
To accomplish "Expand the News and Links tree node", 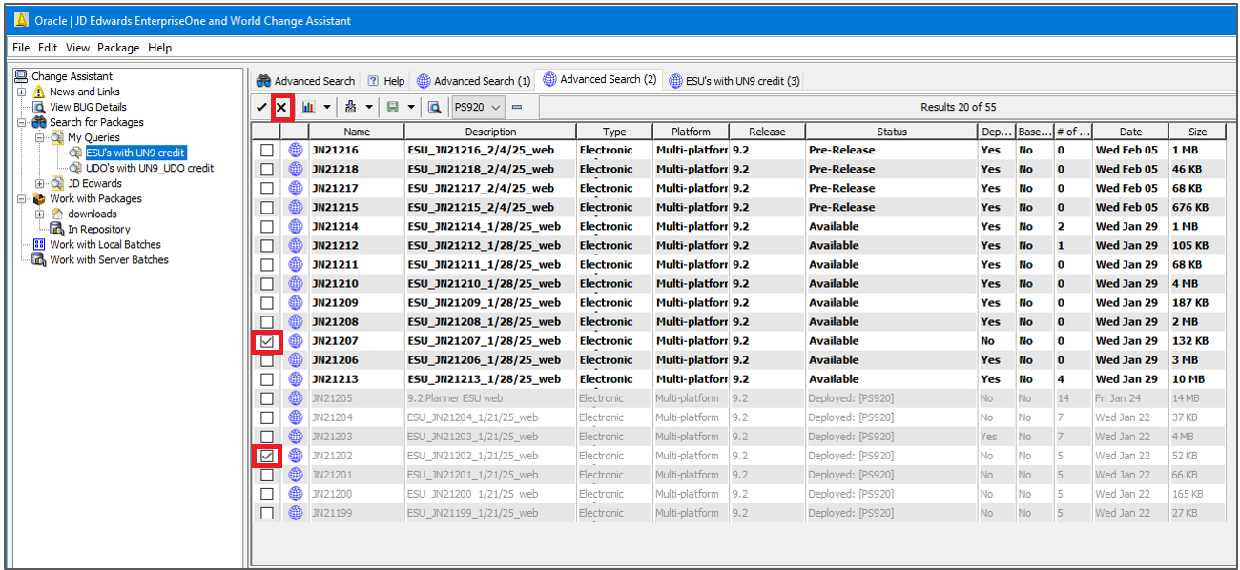I will (21, 92).
